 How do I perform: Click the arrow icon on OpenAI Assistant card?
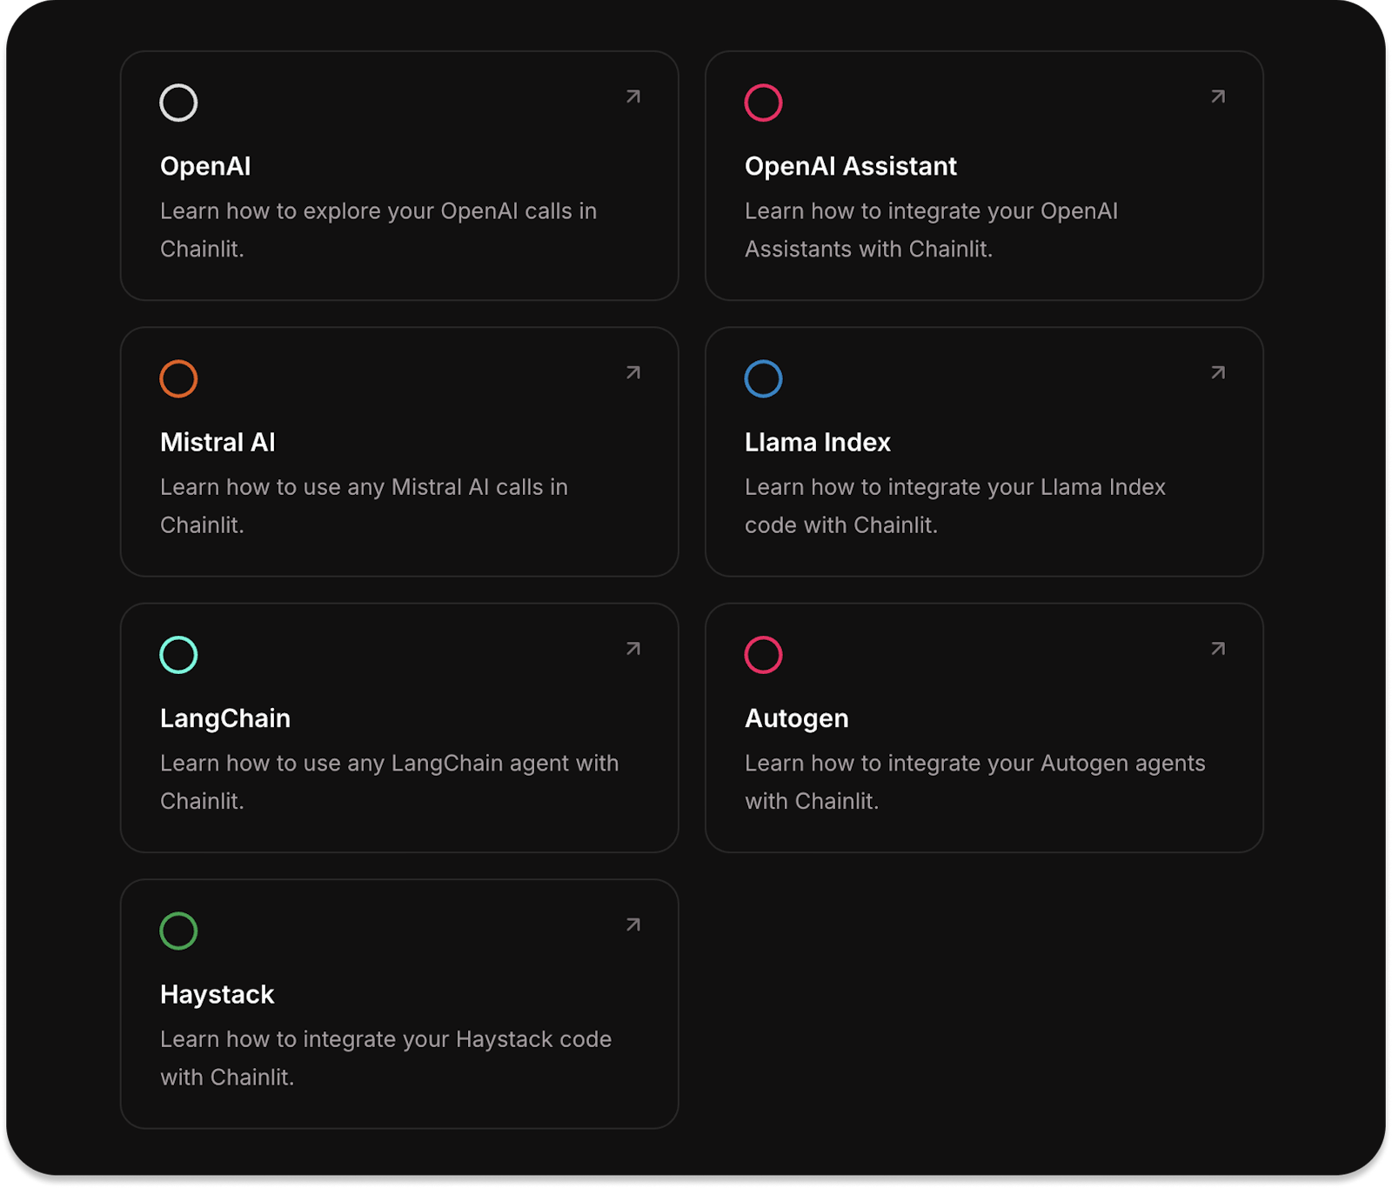click(x=1218, y=97)
